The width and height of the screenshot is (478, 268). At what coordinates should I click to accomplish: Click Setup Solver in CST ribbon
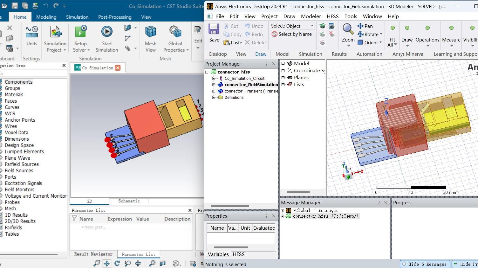tap(81, 39)
